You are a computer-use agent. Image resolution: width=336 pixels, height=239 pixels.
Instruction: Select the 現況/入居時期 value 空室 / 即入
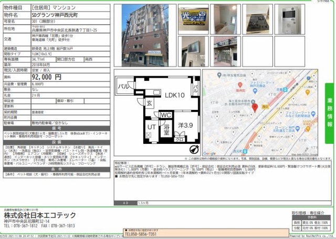[41, 70]
